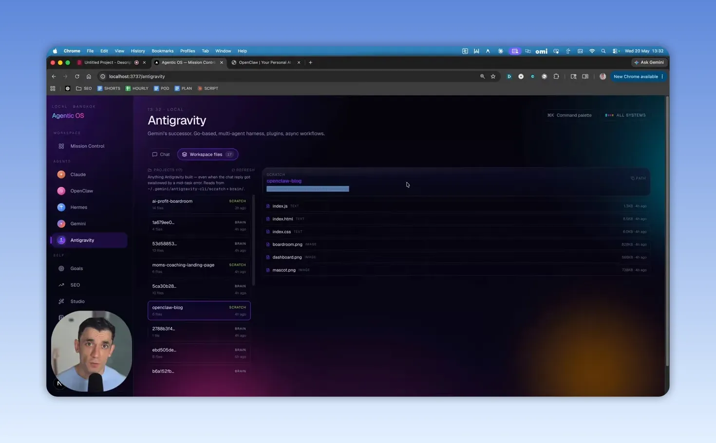The width and height of the screenshot is (716, 443).
Task: Open the Chrome extensions puzzle icon
Action: tap(556, 76)
